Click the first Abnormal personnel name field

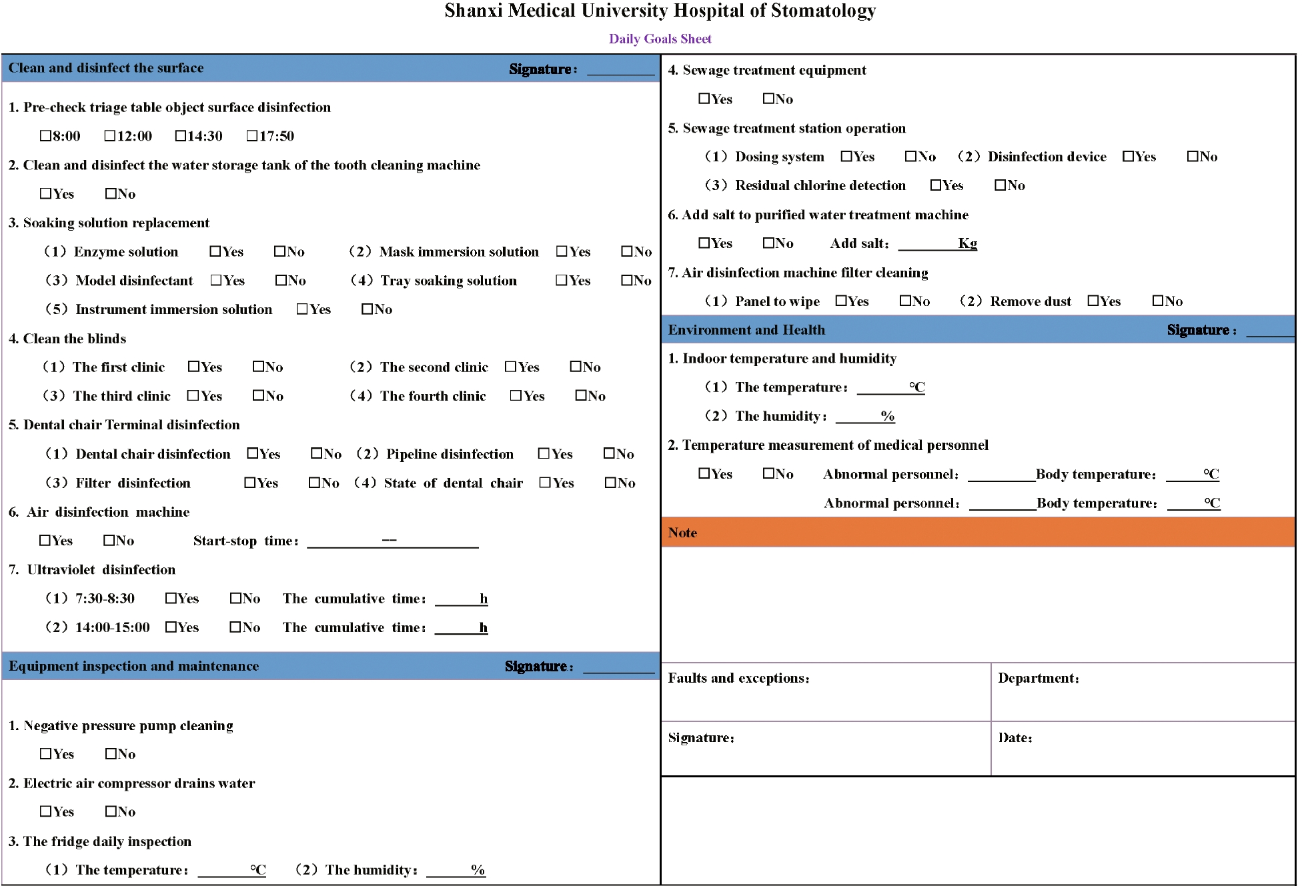click(1002, 475)
